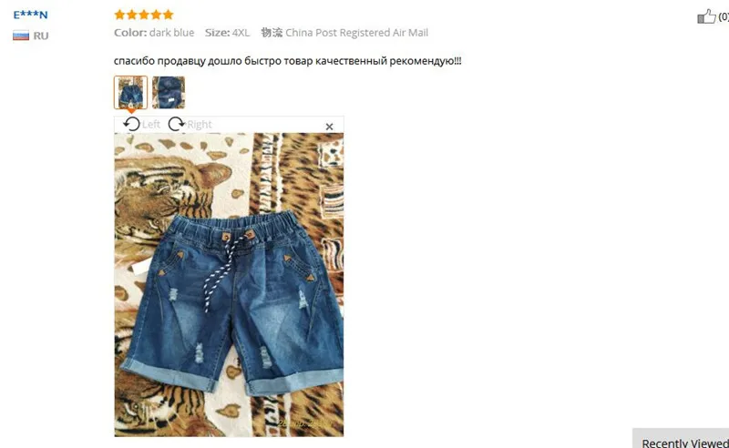729x448 pixels.
Task: Click the Size 4XL label
Action: coord(227,33)
